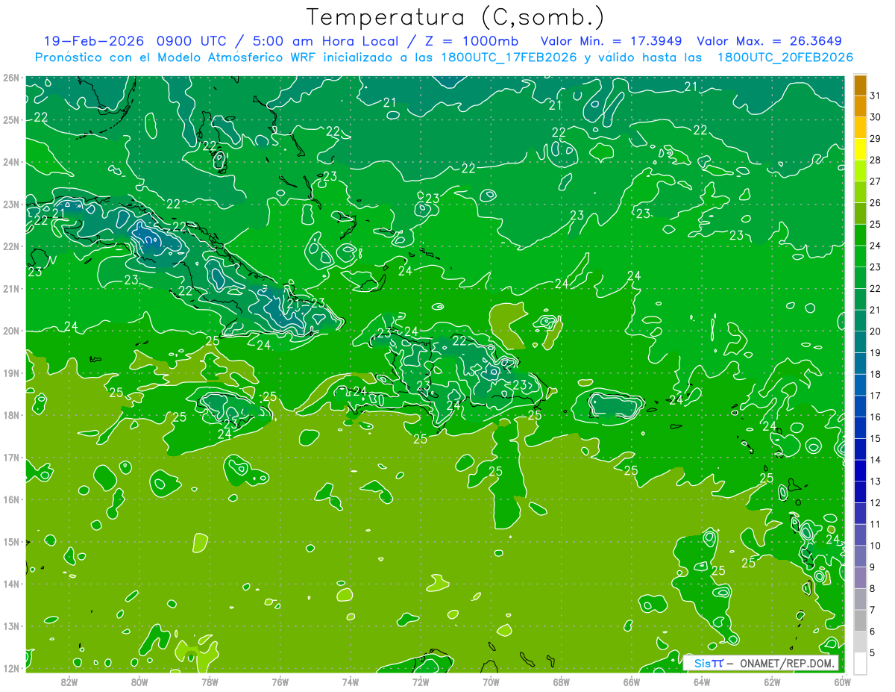The height and width of the screenshot is (692, 895).
Task: Click the "78W" longitude label
Action: (x=210, y=682)
